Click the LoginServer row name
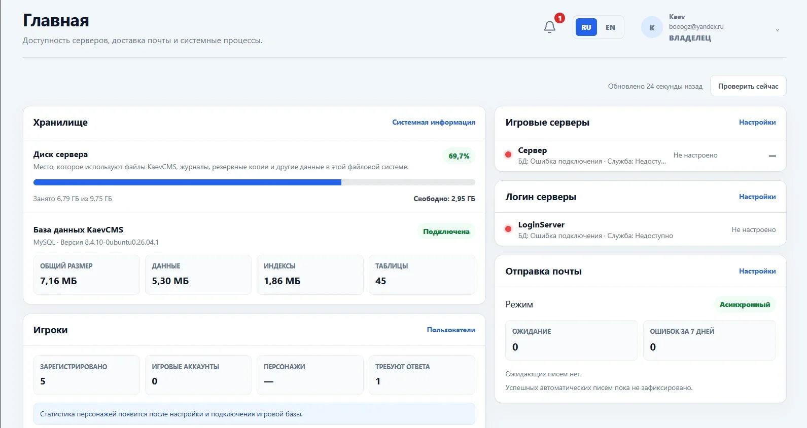This screenshot has height=428, width=807. [541, 224]
